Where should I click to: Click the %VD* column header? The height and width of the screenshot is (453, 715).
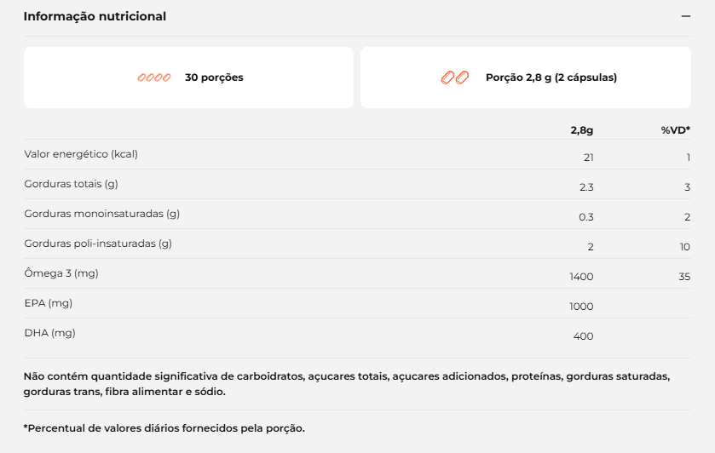[675, 130]
